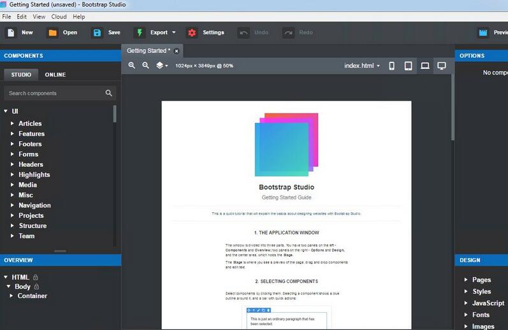Screen dimensions: 508x330
Task: Click the Search components field
Action: tap(60, 93)
